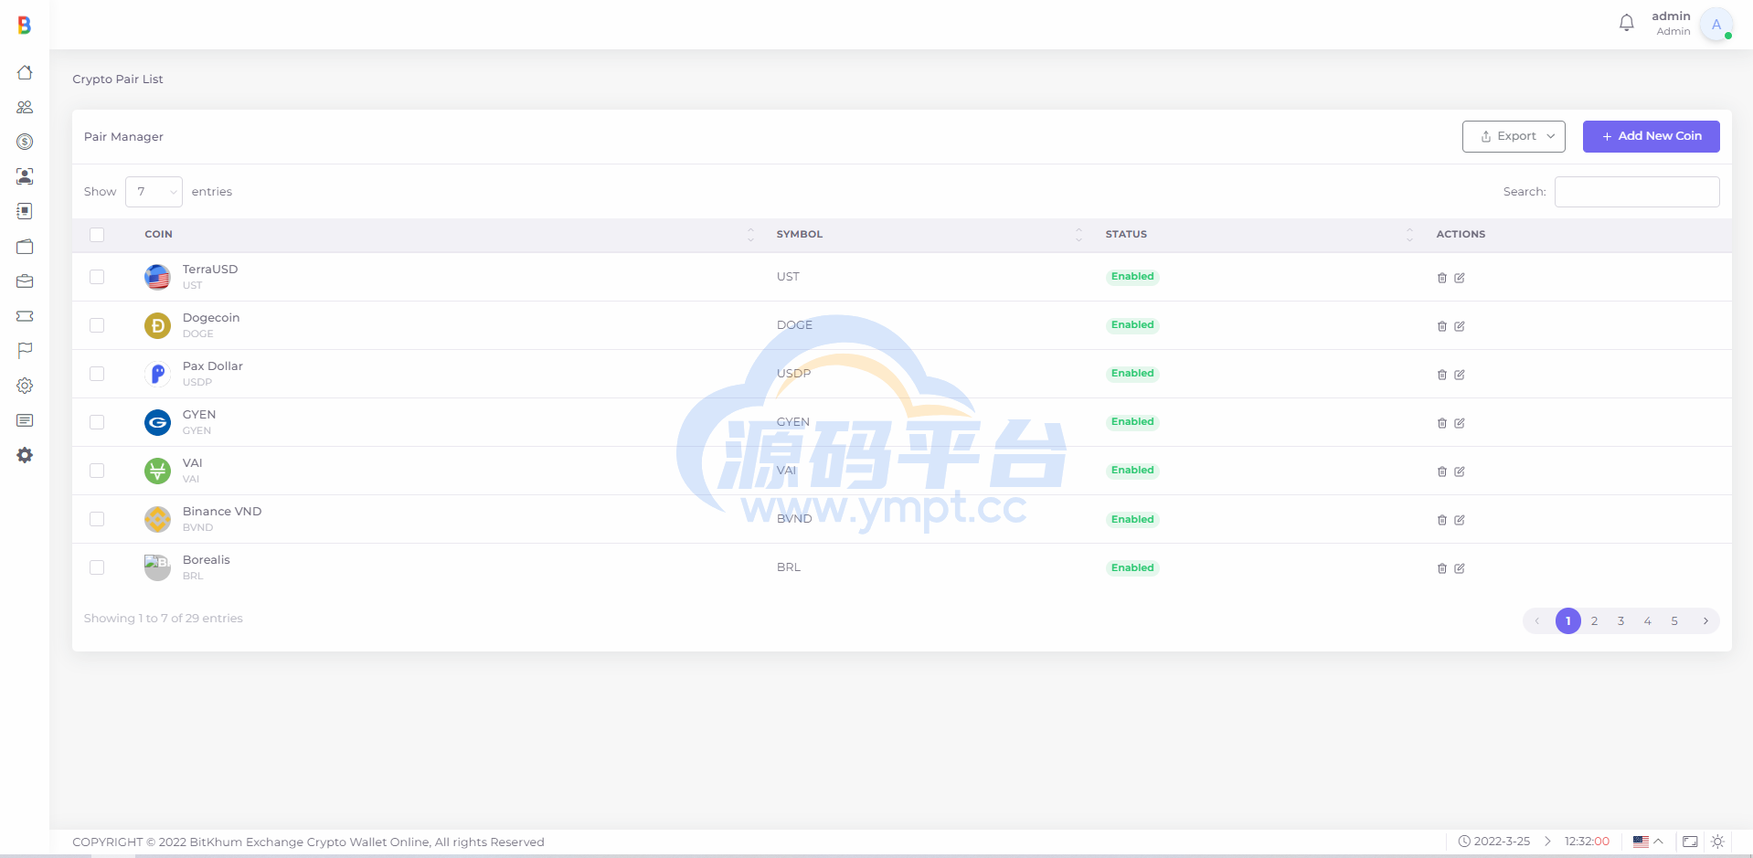Toggle fullscreen mode in footer
This screenshot has height=858, width=1753.
(1690, 842)
